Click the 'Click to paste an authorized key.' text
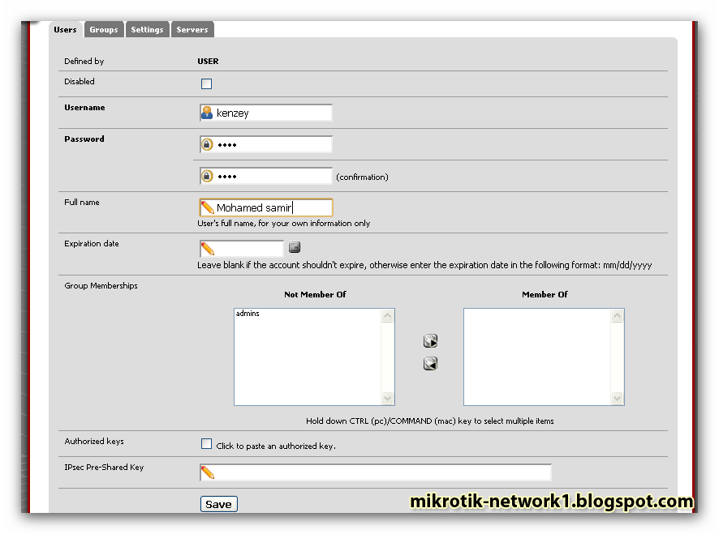 [276, 446]
